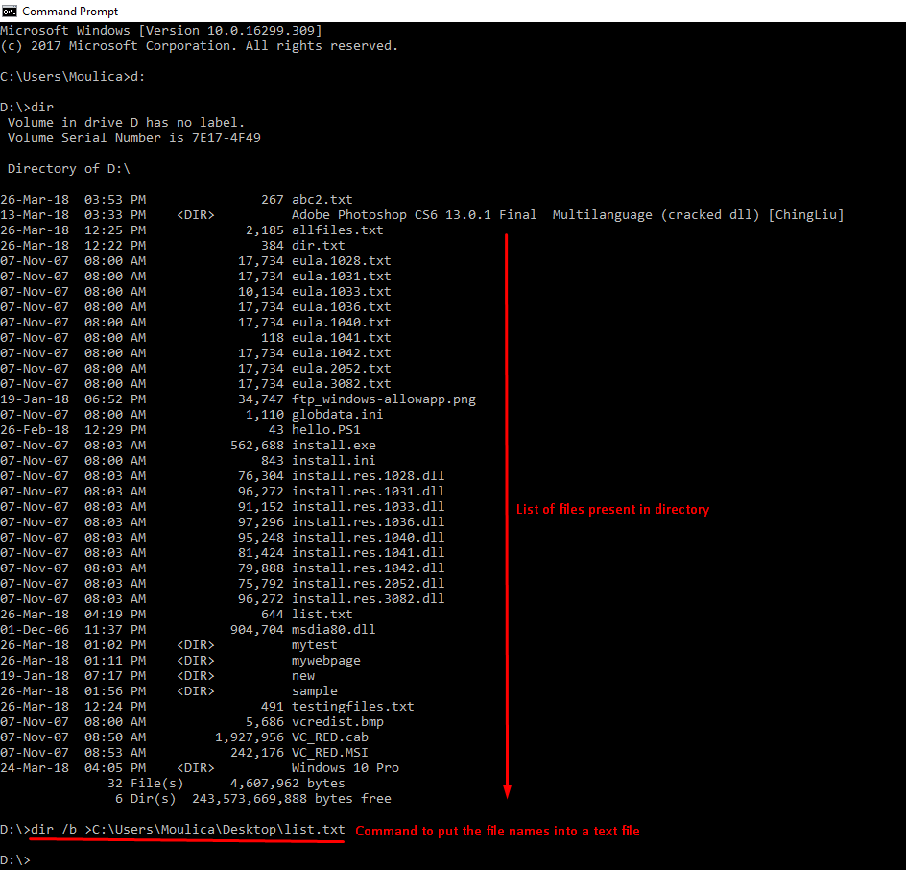Click the vcredist.bmp file name
906x870 pixels.
tap(338, 721)
